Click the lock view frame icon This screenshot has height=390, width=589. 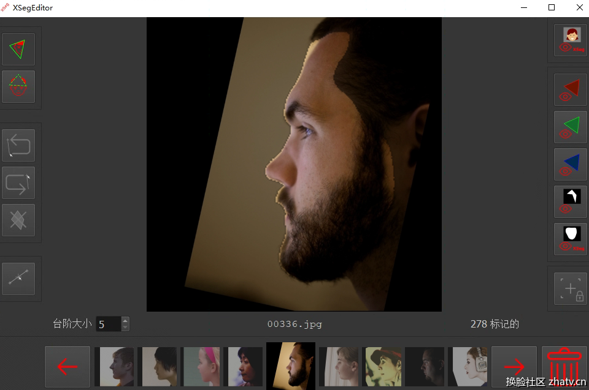(571, 288)
